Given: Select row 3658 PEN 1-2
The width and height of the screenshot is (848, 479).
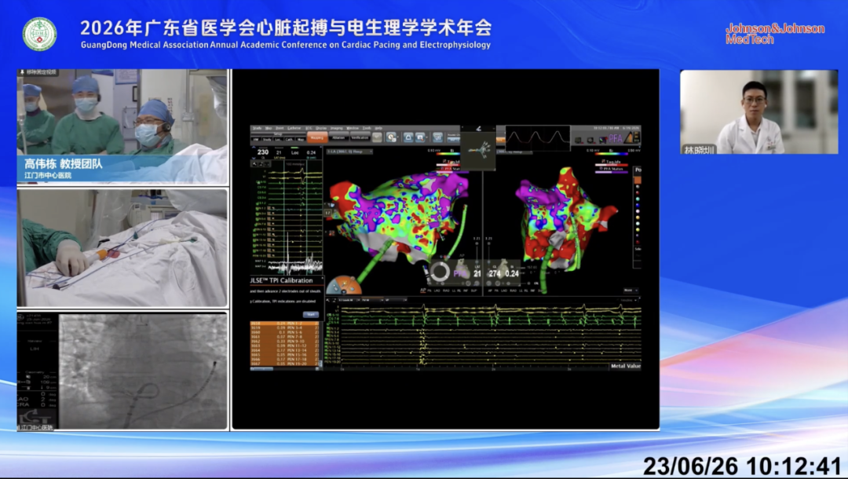Looking at the screenshot, I should tap(284, 324).
